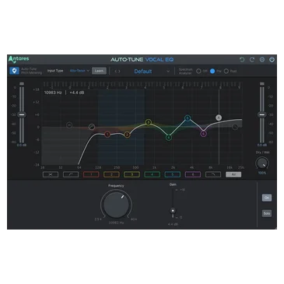Click the 10983 Hz readout in graph
Screen dimensions: 284x284
pyautogui.click(x=53, y=93)
